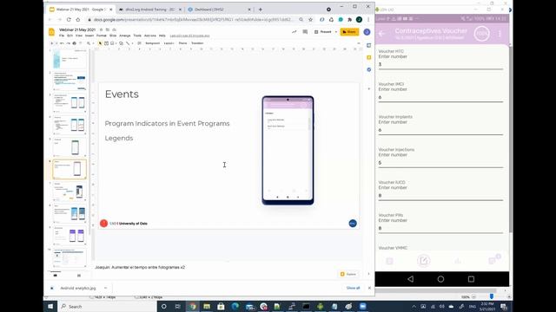This screenshot has height=312, width=556.
Task: Expand the Present options dropdown arrow
Action: click(x=336, y=32)
